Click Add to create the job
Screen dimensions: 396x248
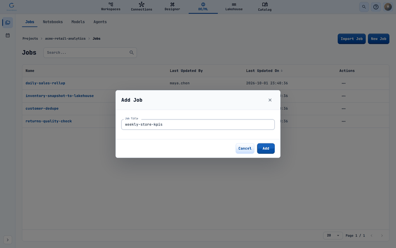pos(266,148)
